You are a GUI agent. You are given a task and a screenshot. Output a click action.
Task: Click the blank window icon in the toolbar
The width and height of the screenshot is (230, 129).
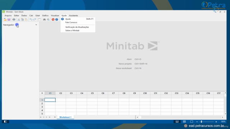[x=40, y=19]
